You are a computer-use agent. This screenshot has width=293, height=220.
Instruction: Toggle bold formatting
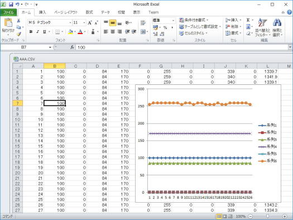pos(31,32)
